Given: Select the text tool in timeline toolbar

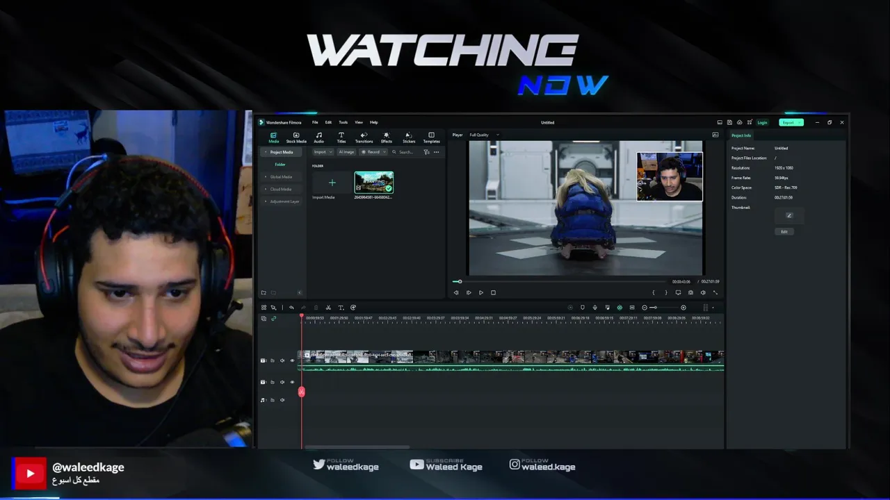Looking at the screenshot, I should 341,308.
